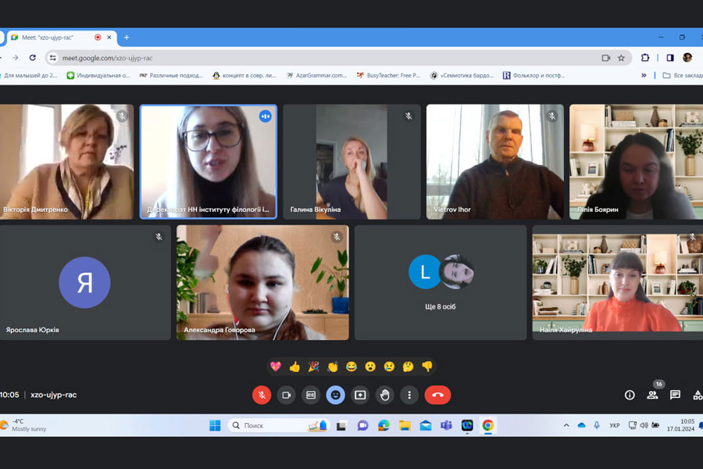Open bookmark Различные подход...

pyautogui.click(x=171, y=75)
